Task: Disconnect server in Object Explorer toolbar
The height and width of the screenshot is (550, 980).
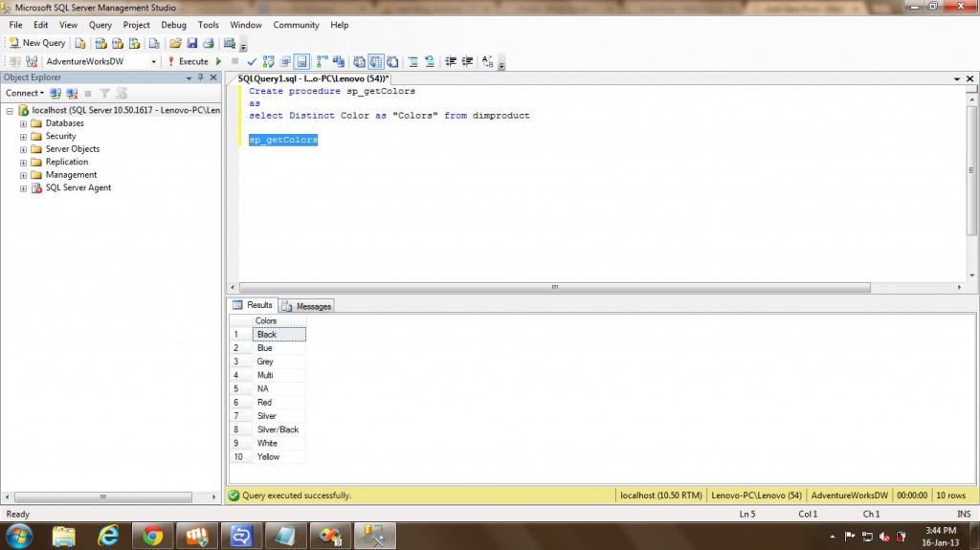Action: pos(72,94)
